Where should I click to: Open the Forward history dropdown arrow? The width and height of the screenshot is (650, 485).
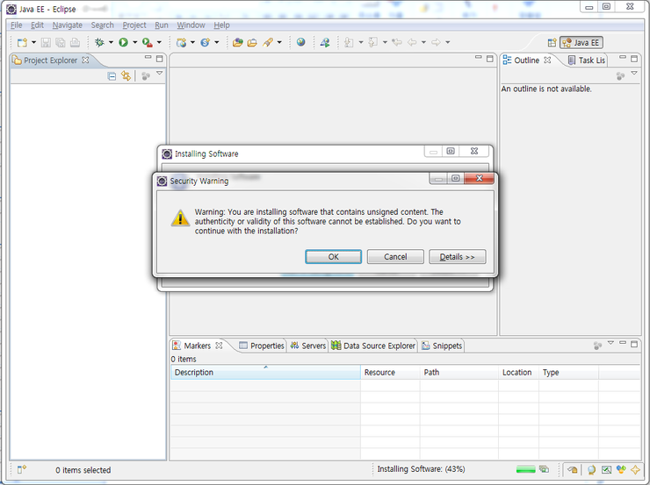448,42
